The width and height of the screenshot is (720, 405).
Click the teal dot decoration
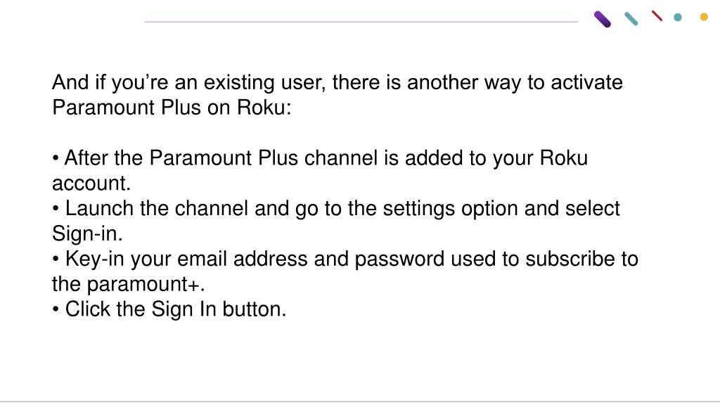pyautogui.click(x=678, y=18)
